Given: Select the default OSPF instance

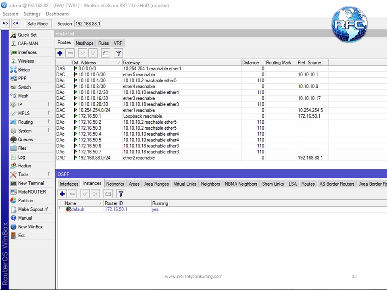Looking at the screenshot, I should click(114, 209).
